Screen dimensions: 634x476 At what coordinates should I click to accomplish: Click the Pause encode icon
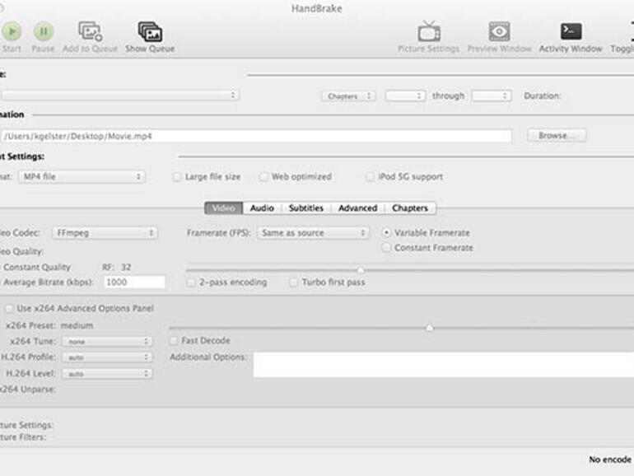tap(44, 31)
